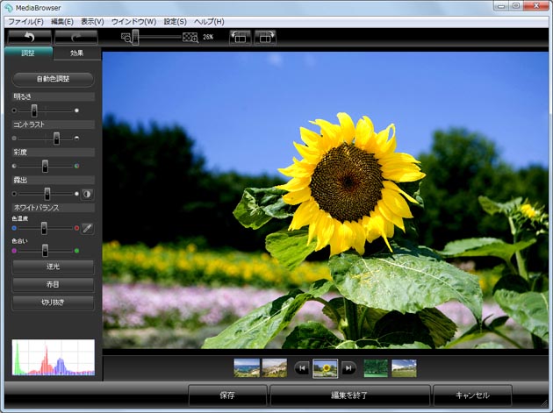Click the full-saturation color end icon
The width and height of the screenshot is (553, 413).
pos(76,166)
